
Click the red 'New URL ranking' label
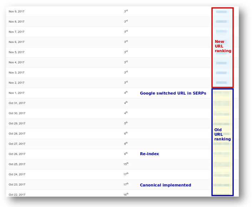[x=223, y=46]
